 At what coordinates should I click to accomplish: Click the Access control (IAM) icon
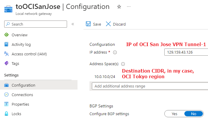click(x=7, y=54)
